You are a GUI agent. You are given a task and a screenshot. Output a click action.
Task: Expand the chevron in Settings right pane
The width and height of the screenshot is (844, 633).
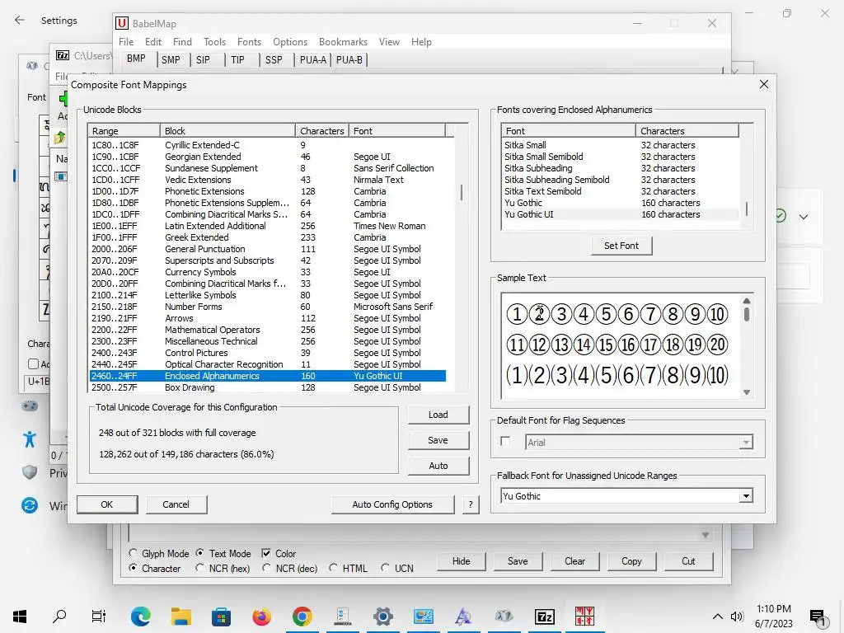(x=804, y=217)
